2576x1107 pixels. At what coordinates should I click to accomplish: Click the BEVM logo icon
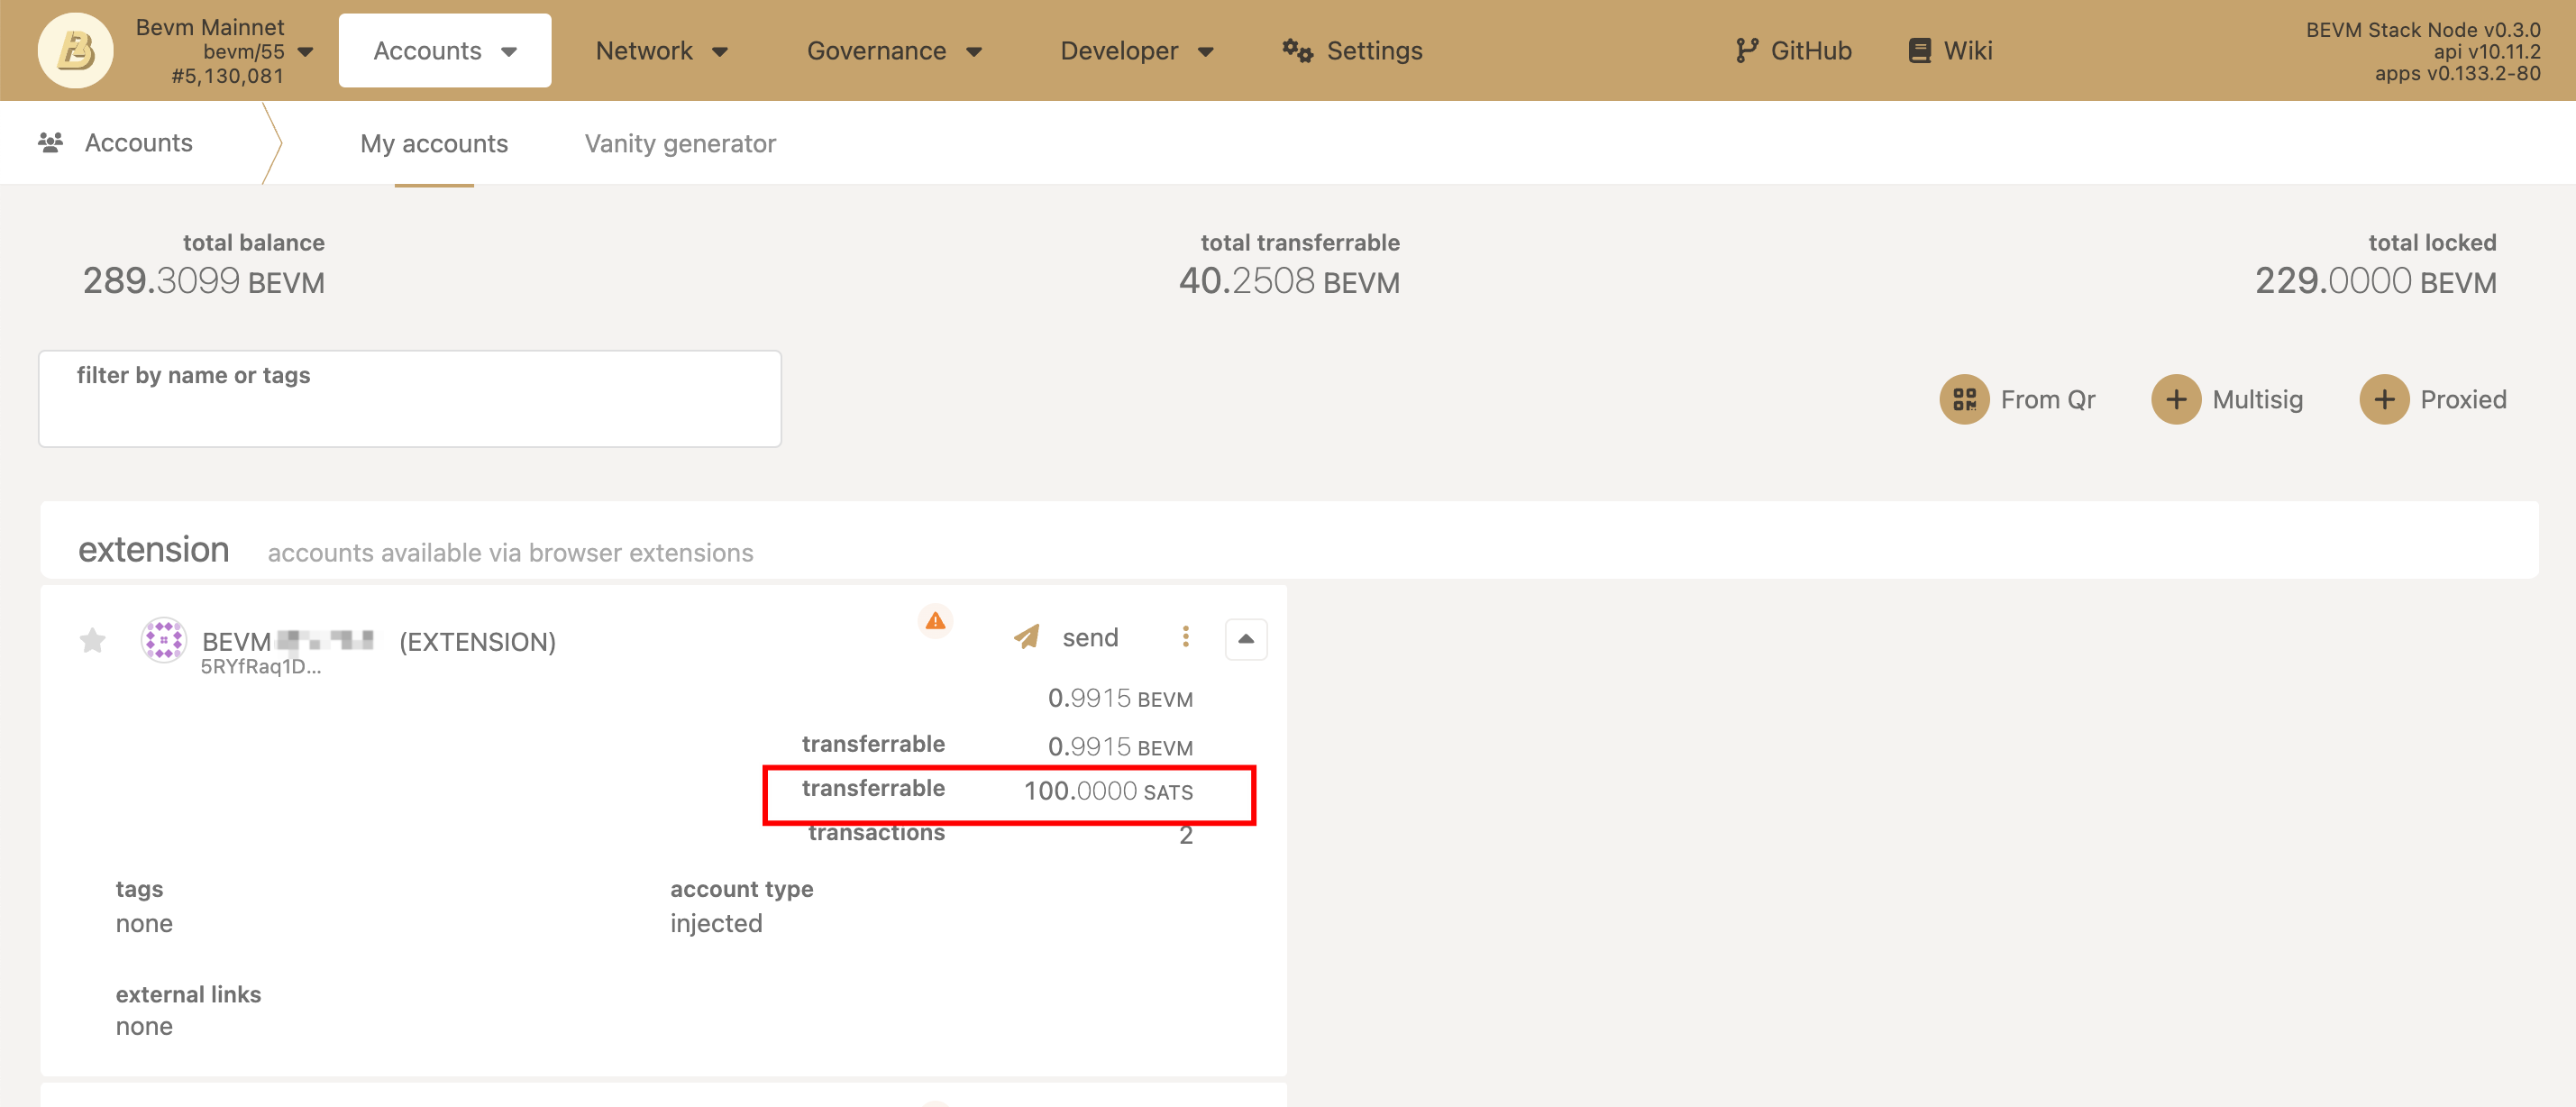75,50
